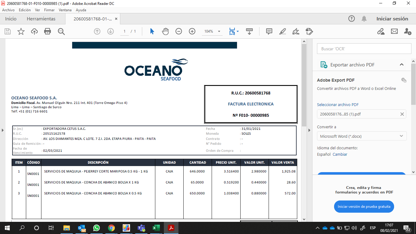Click Iniciar sesión to sign in
This screenshot has height=234, width=416.
(392, 19)
